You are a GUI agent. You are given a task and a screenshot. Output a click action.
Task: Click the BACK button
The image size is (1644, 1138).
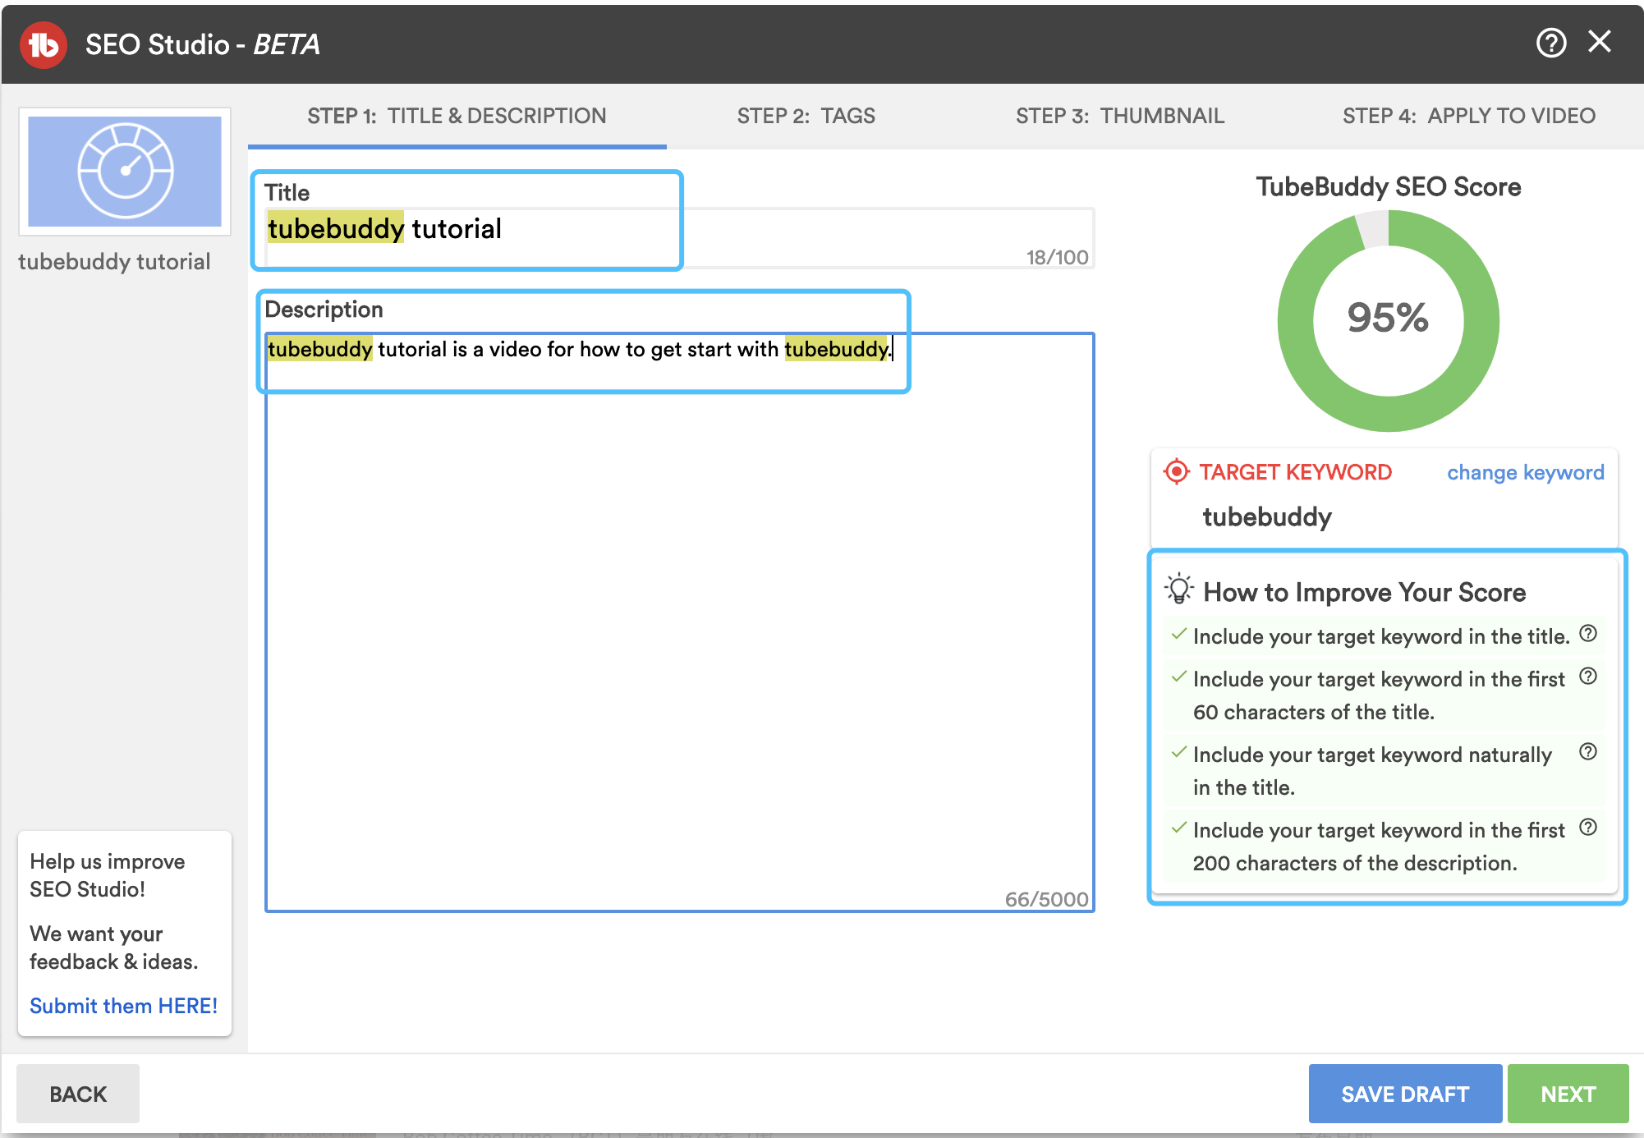pyautogui.click(x=78, y=1094)
